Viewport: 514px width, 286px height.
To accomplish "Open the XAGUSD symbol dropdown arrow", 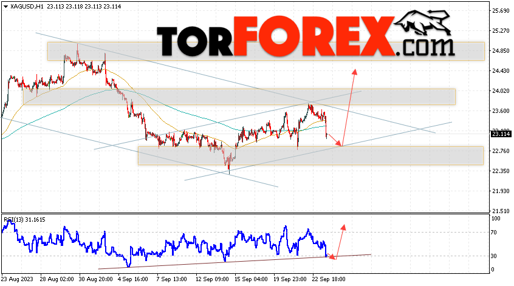I will tap(5, 7).
